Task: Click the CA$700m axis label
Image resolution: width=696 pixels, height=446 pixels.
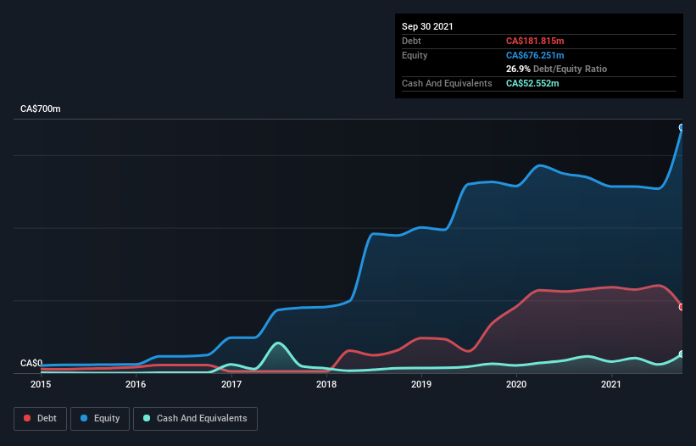Action: click(x=41, y=109)
